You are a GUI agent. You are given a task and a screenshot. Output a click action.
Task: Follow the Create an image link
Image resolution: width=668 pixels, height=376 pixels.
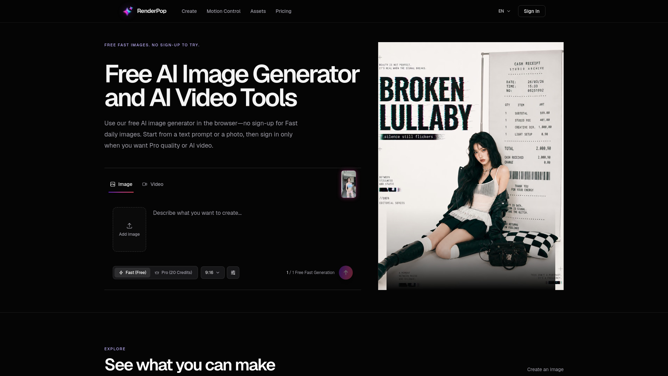coord(545,369)
